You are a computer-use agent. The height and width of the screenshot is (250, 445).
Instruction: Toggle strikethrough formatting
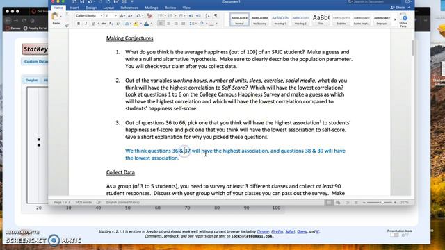104,24
